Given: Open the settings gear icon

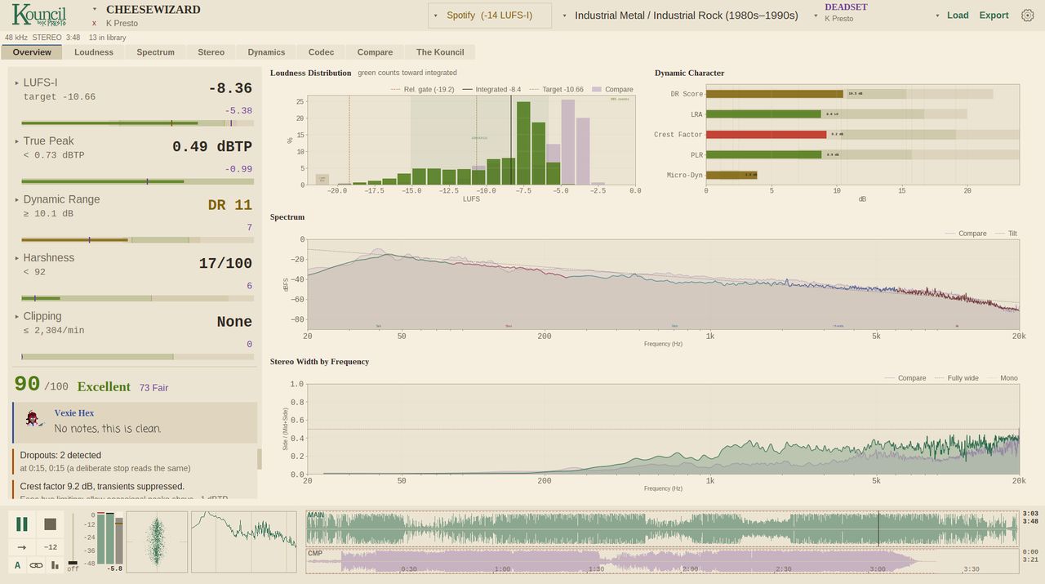Looking at the screenshot, I should coord(1028,16).
